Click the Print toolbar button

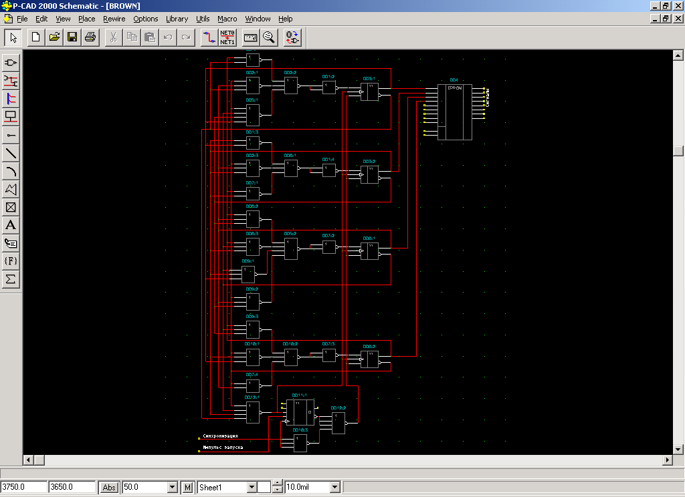[90, 37]
